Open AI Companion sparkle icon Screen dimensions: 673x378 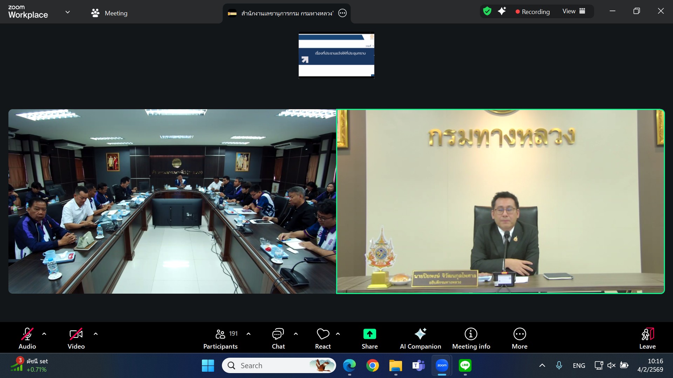point(420,334)
